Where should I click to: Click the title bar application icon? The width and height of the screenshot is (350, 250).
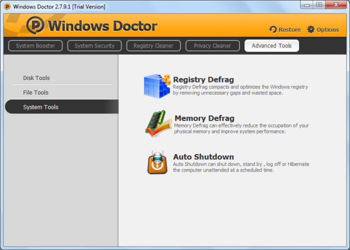(7, 6)
